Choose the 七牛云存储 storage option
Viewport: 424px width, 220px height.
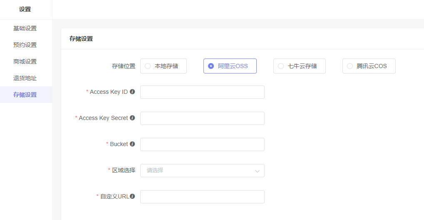click(x=299, y=66)
